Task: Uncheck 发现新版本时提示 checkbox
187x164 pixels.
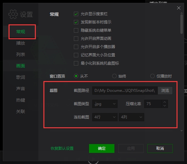Action: 76,22
